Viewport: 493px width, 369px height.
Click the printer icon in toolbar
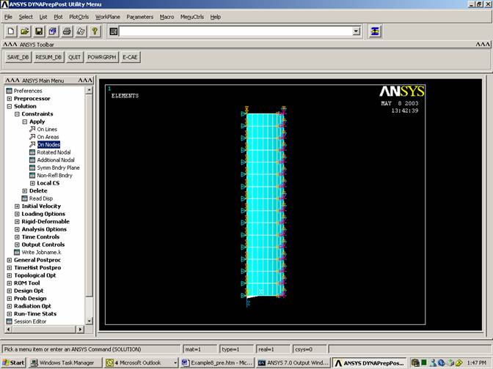click(66, 31)
